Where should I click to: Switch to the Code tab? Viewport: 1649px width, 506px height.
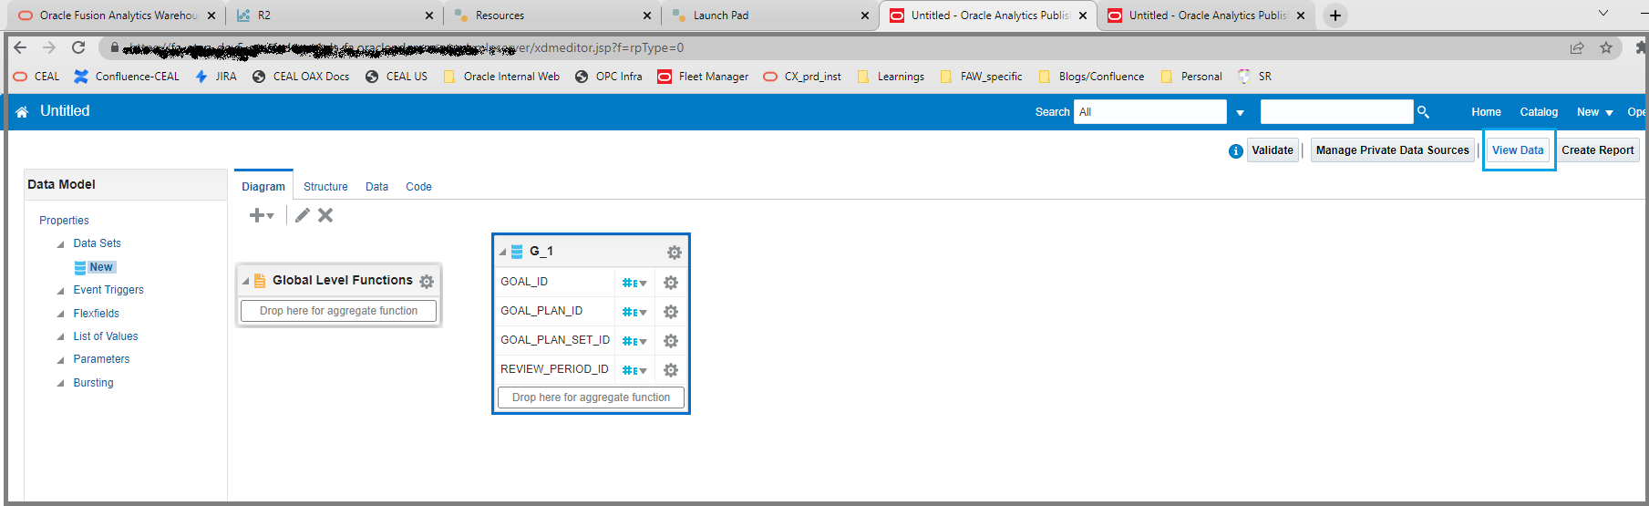coord(418,187)
